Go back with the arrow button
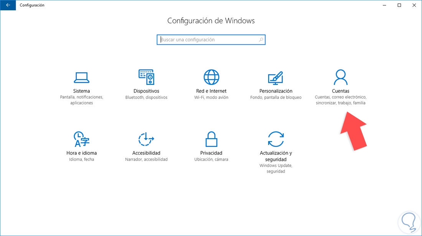422x236 pixels. (8, 5)
